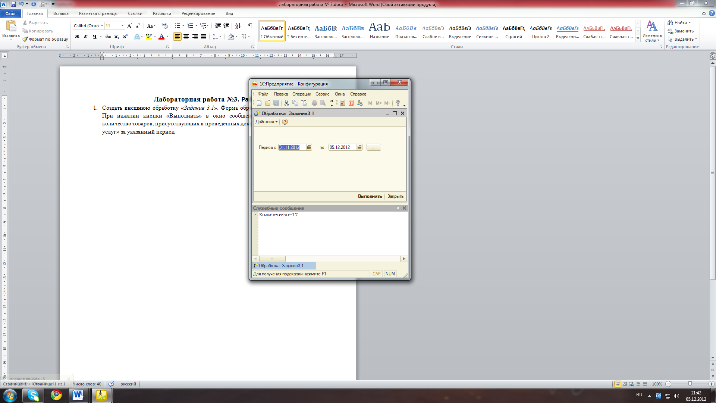Image resolution: width=716 pixels, height=403 pixels.
Task: Toggle strikethrough formatting in Word
Action: (x=108, y=37)
